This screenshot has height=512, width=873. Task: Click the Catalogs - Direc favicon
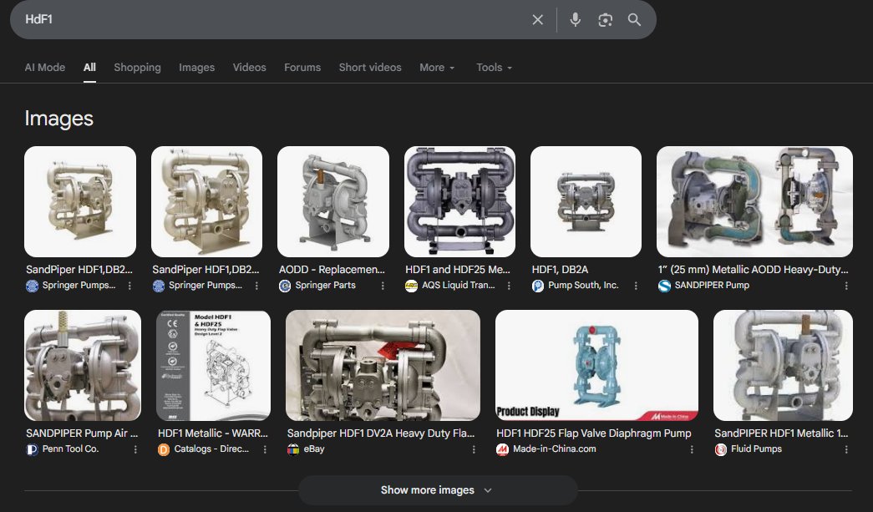pos(164,449)
